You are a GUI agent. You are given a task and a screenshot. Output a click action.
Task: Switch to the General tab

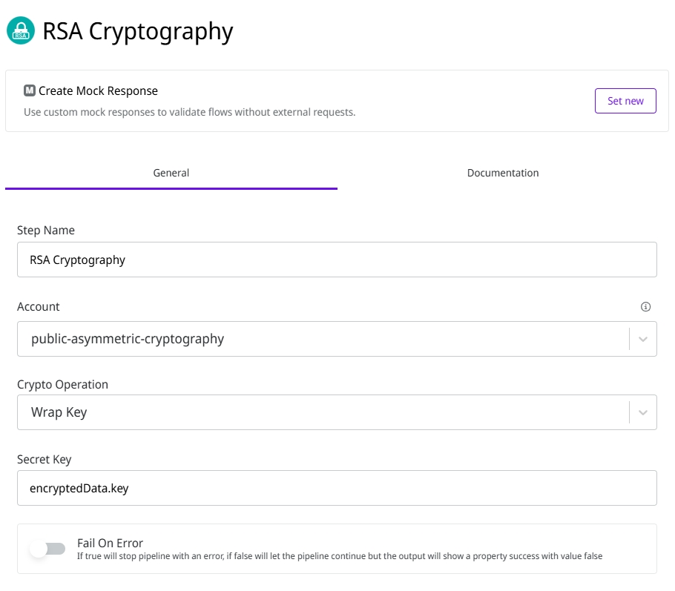click(x=171, y=174)
